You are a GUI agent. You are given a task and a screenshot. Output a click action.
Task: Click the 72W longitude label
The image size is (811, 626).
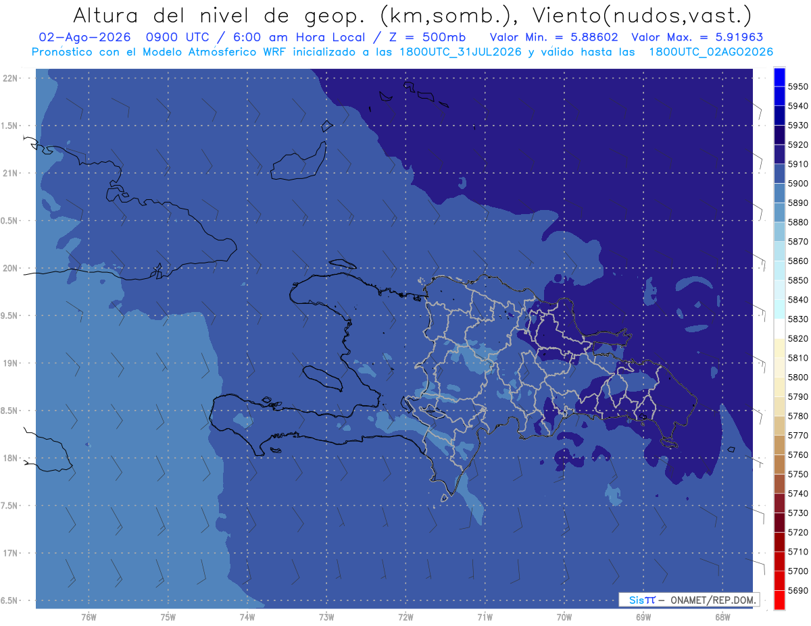click(x=405, y=617)
